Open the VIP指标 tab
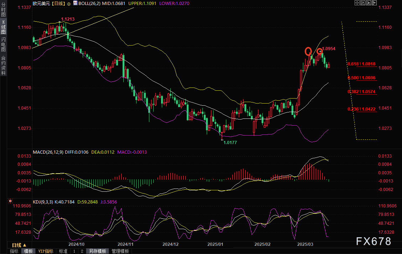 (x=46, y=251)
